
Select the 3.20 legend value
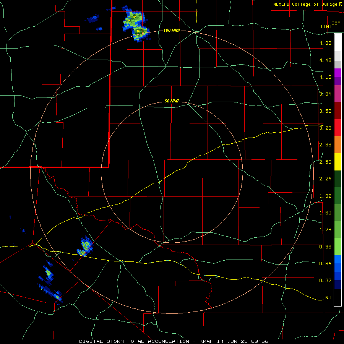(x=325, y=128)
